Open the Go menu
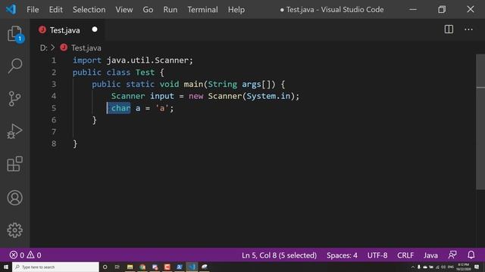 point(148,10)
